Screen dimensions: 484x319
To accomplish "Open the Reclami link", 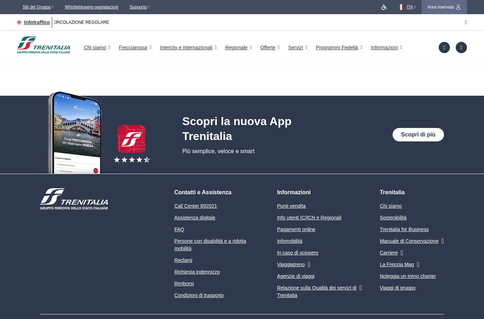I will tap(183, 260).
